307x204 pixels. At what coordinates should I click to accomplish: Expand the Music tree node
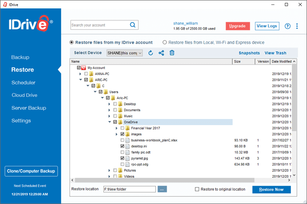click(x=109, y=116)
